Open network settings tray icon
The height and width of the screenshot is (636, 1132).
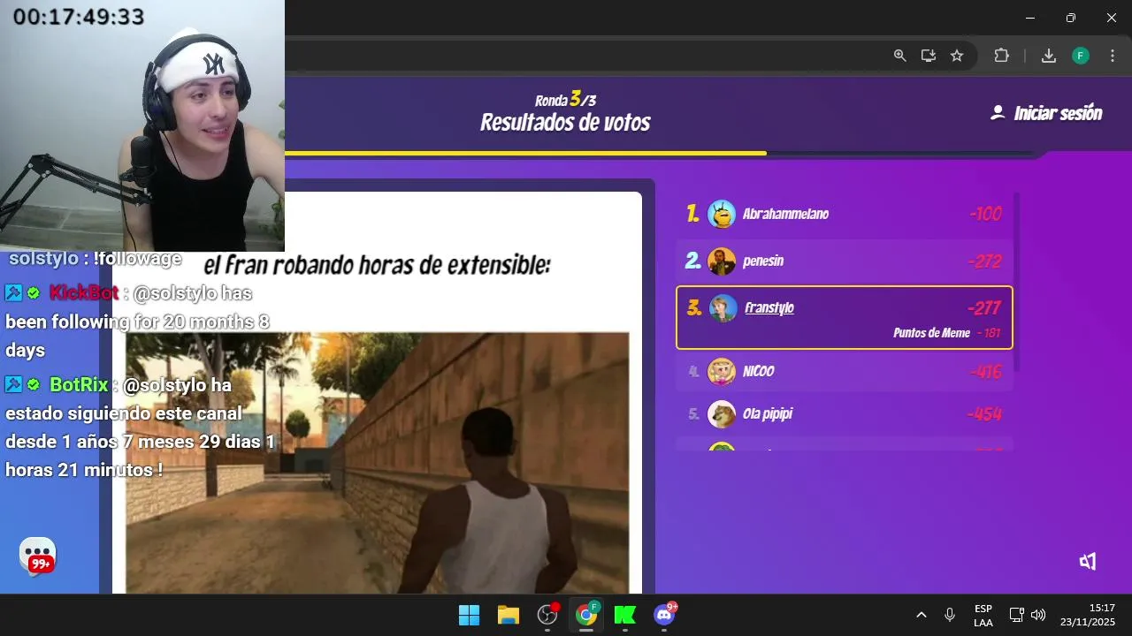tap(1017, 615)
